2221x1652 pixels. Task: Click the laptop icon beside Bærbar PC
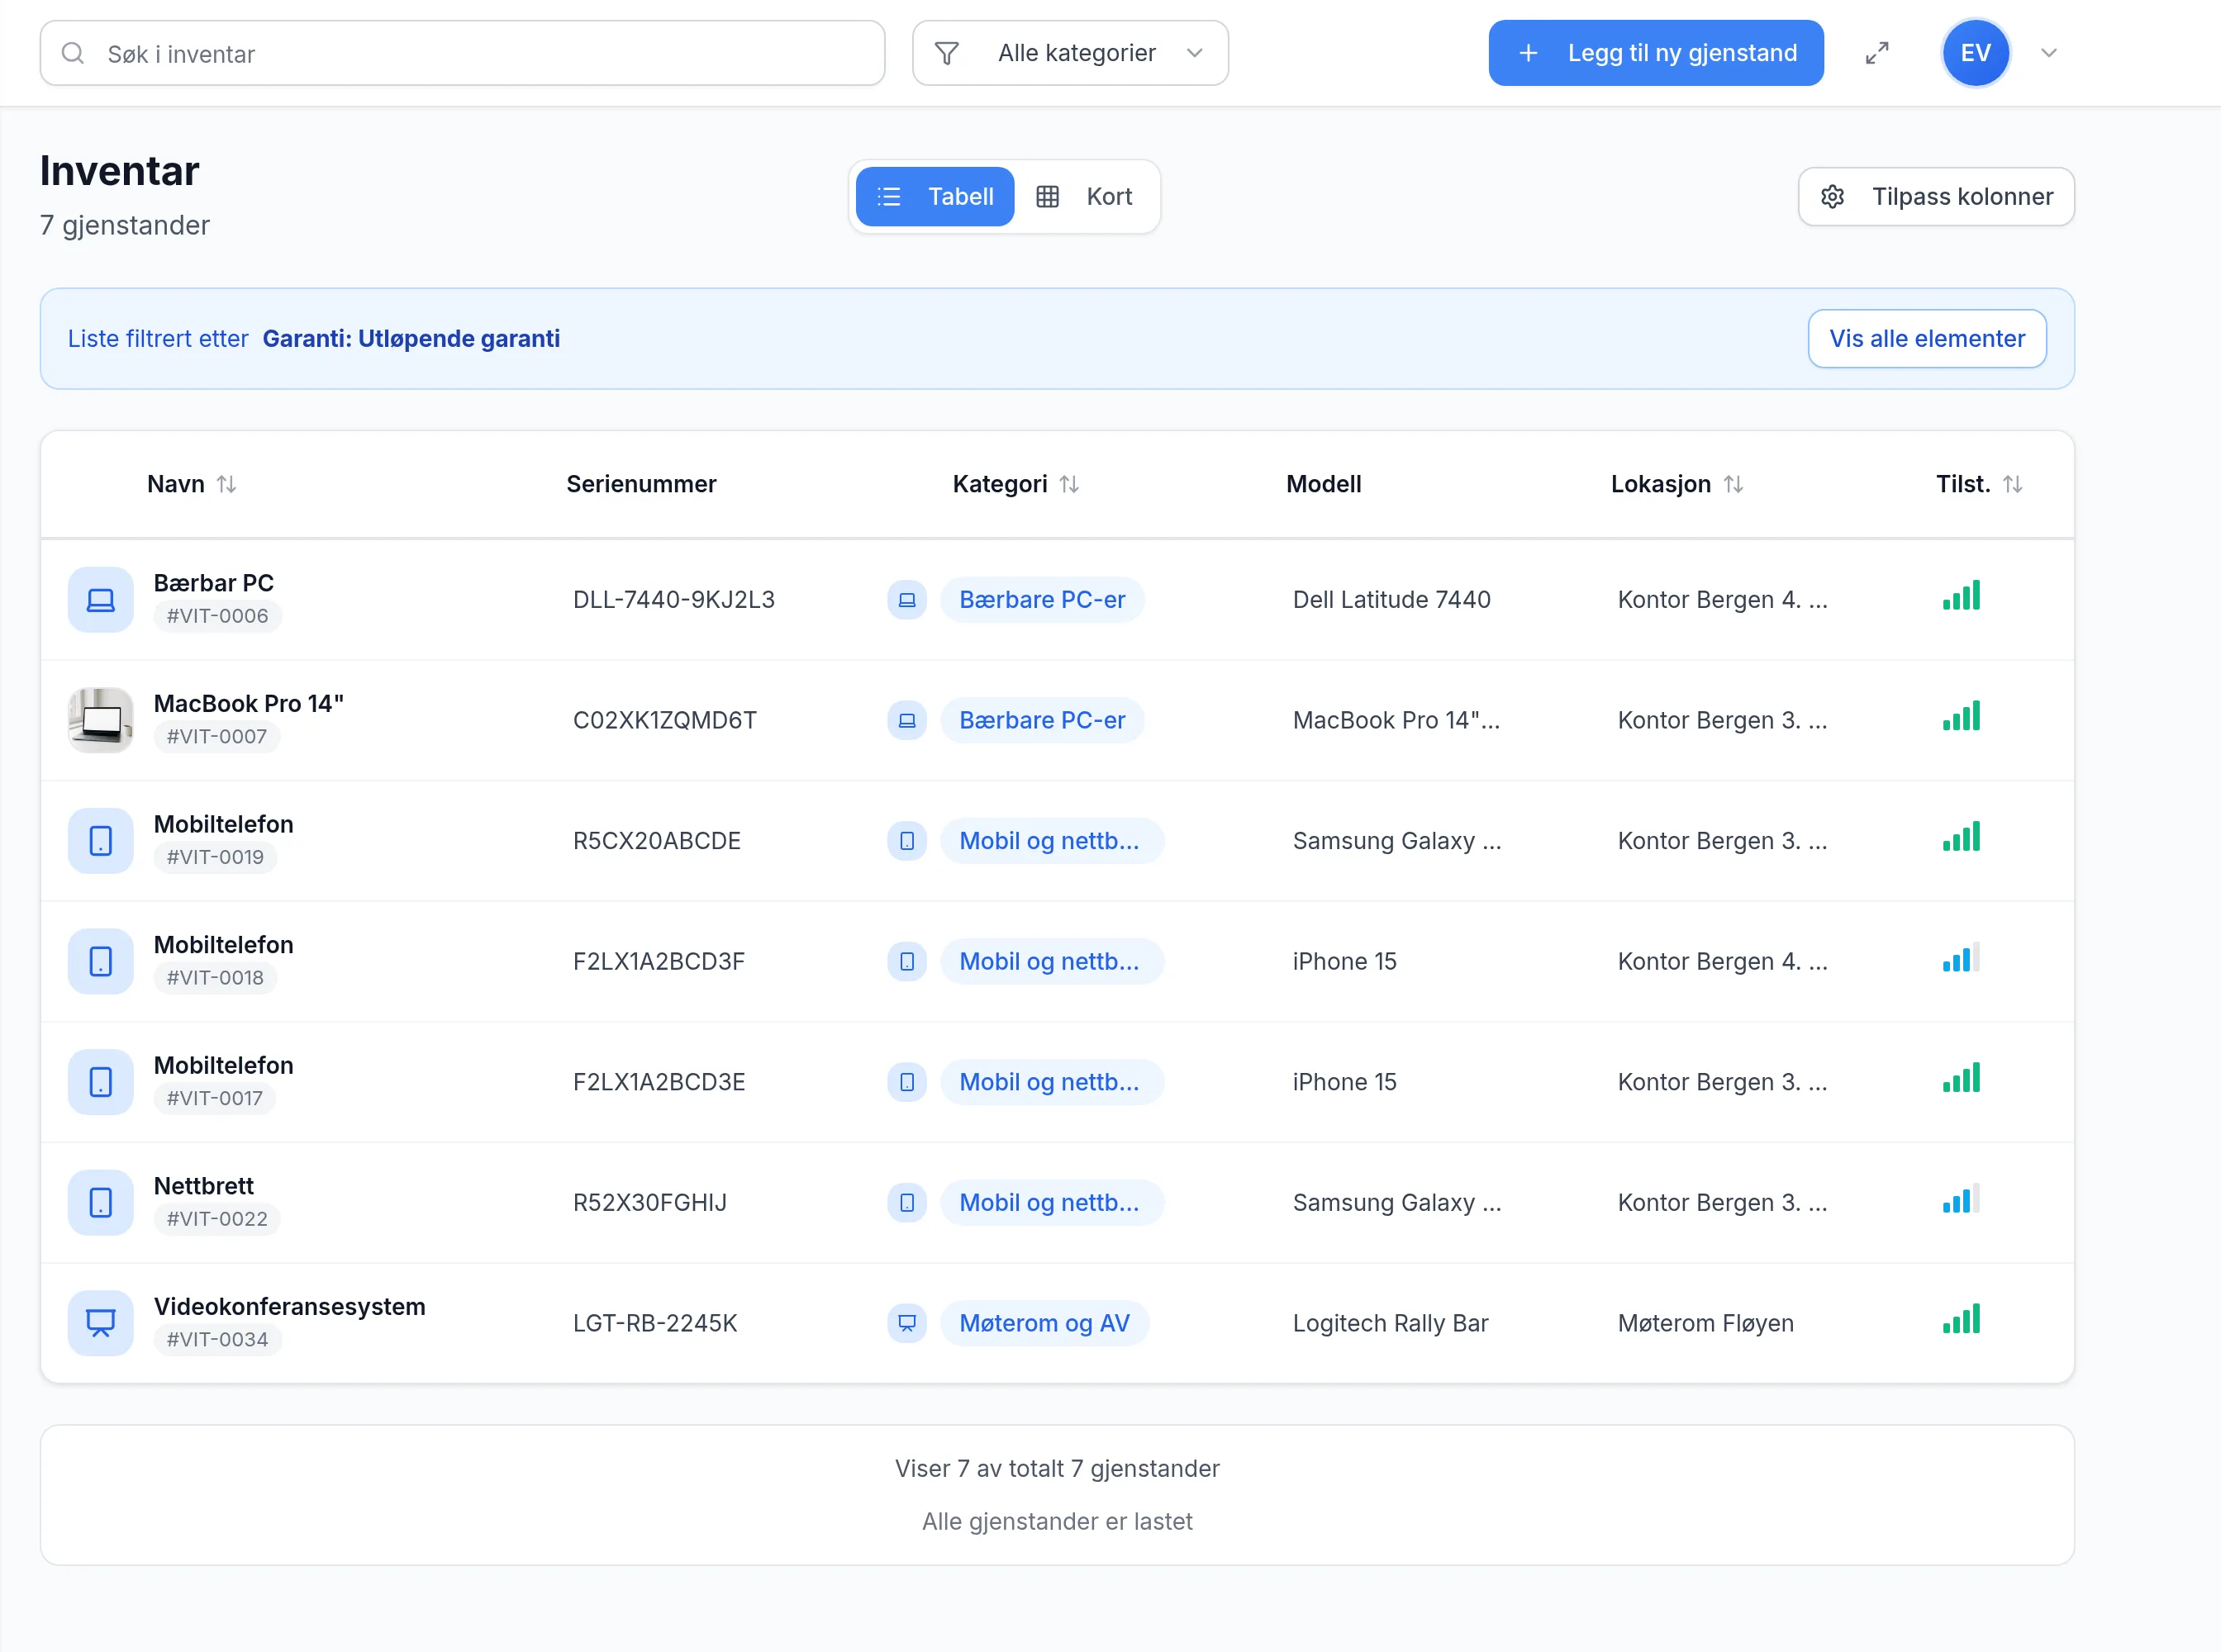point(101,600)
